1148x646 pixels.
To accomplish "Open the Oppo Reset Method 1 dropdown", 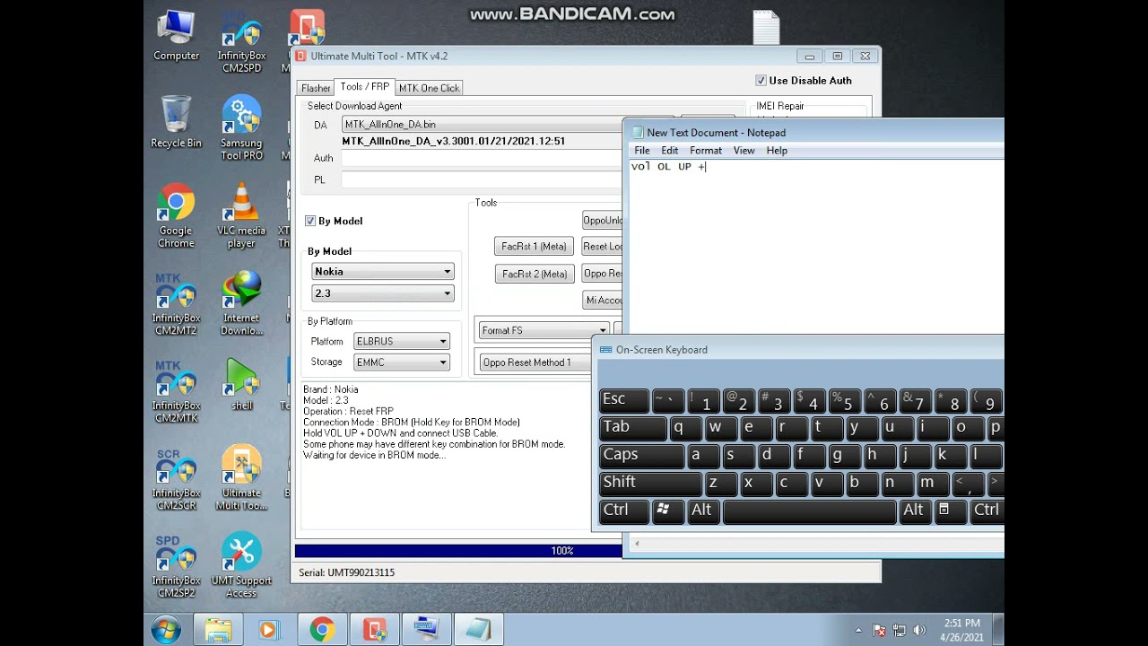I will click(535, 362).
